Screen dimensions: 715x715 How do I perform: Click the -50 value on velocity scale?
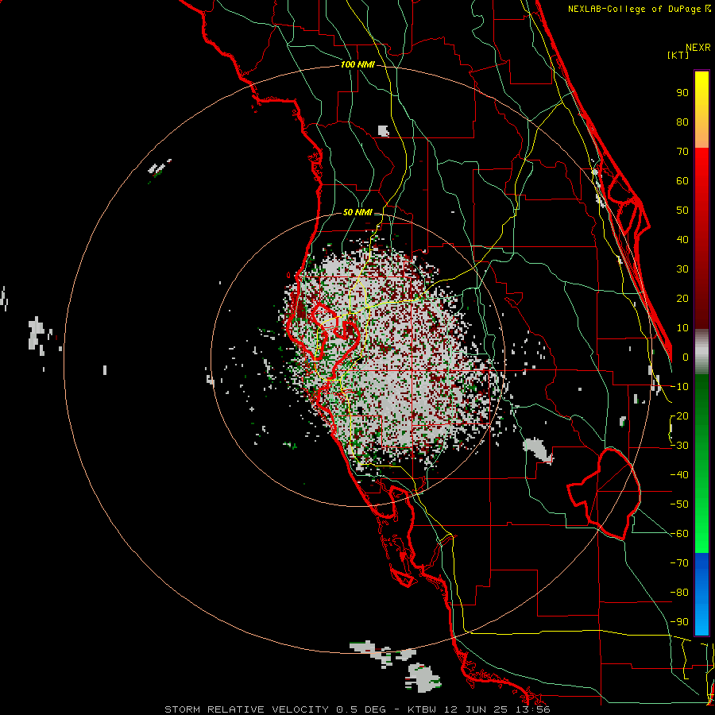click(679, 504)
